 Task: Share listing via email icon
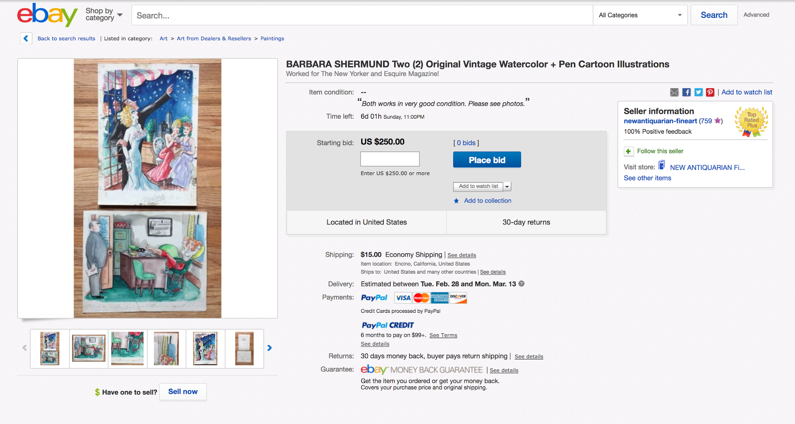(x=674, y=92)
